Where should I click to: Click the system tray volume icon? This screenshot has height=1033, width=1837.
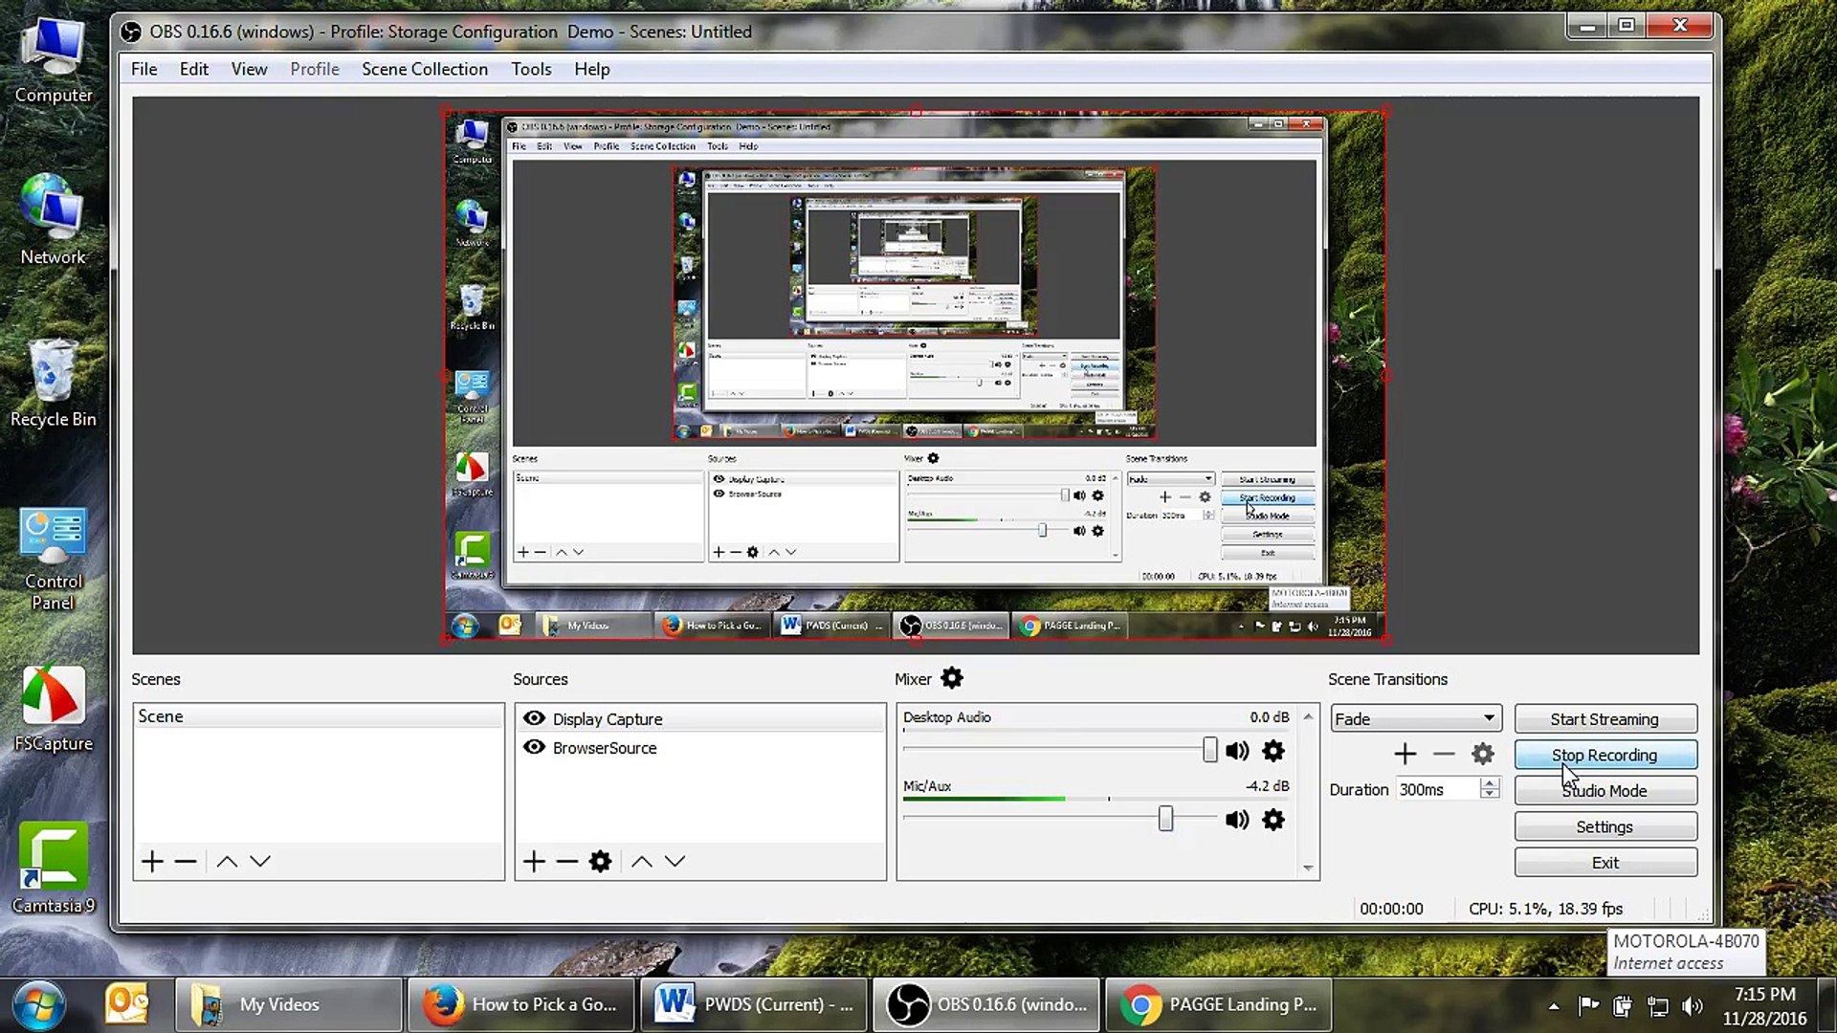pos(1693,1005)
